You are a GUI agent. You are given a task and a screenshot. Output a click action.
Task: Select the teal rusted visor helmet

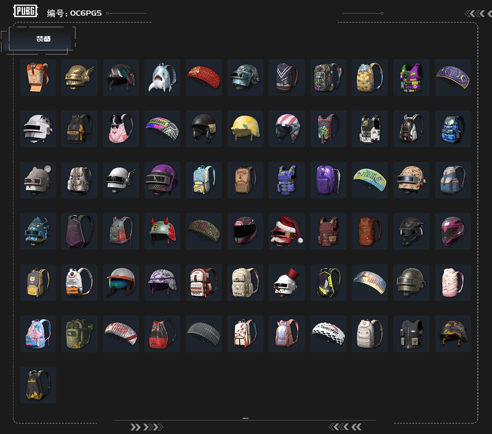click(245, 77)
